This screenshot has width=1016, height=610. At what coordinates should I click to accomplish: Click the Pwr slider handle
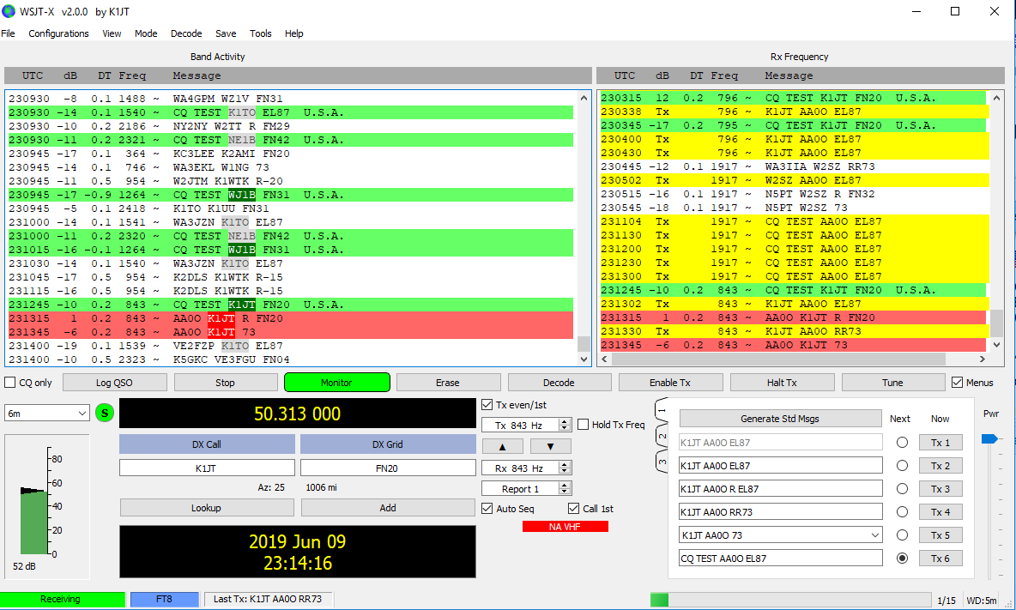coord(989,439)
